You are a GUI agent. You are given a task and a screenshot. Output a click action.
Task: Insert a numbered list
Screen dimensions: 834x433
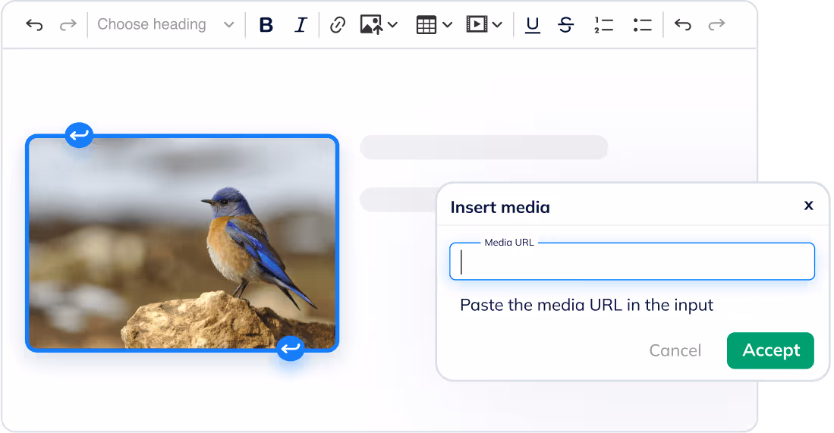pos(603,25)
